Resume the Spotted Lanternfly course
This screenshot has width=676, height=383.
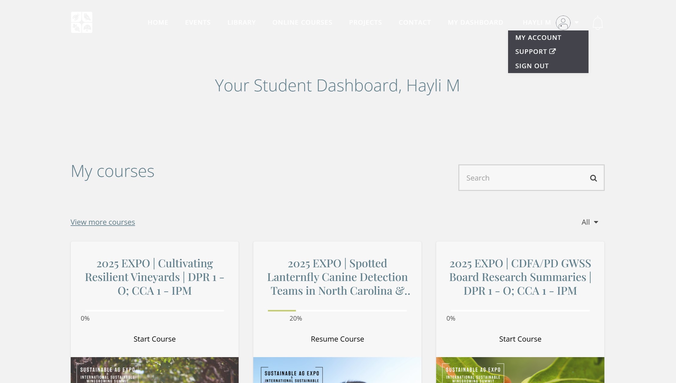[x=337, y=339]
